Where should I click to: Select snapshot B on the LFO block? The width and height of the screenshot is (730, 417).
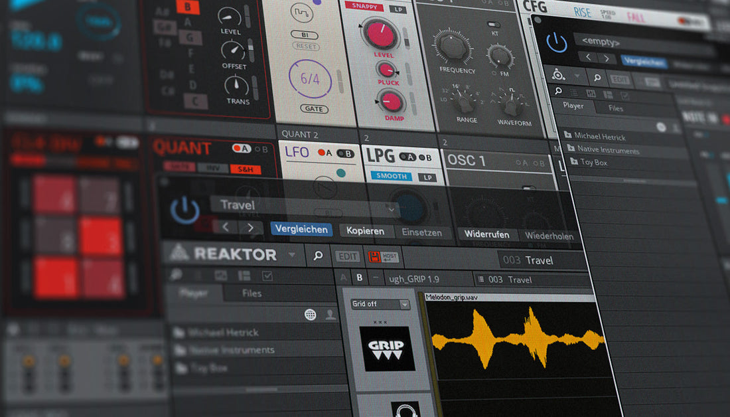(346, 154)
